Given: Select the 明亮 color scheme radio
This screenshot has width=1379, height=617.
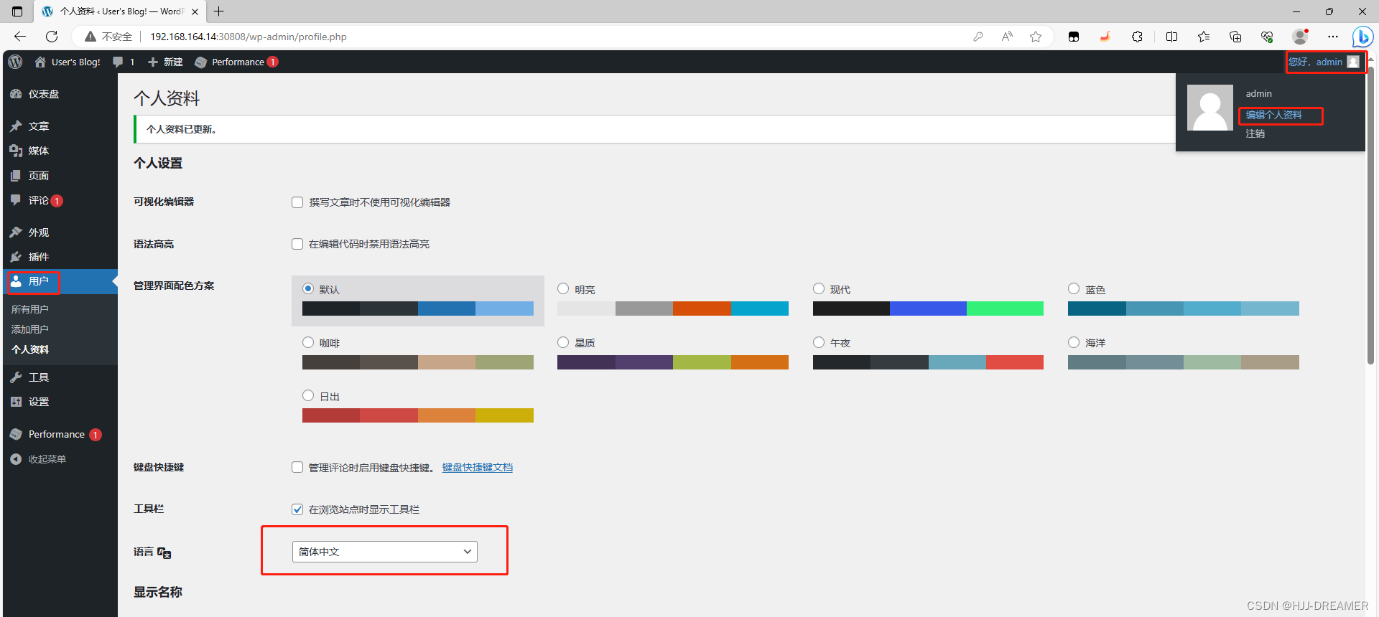Looking at the screenshot, I should pos(563,288).
